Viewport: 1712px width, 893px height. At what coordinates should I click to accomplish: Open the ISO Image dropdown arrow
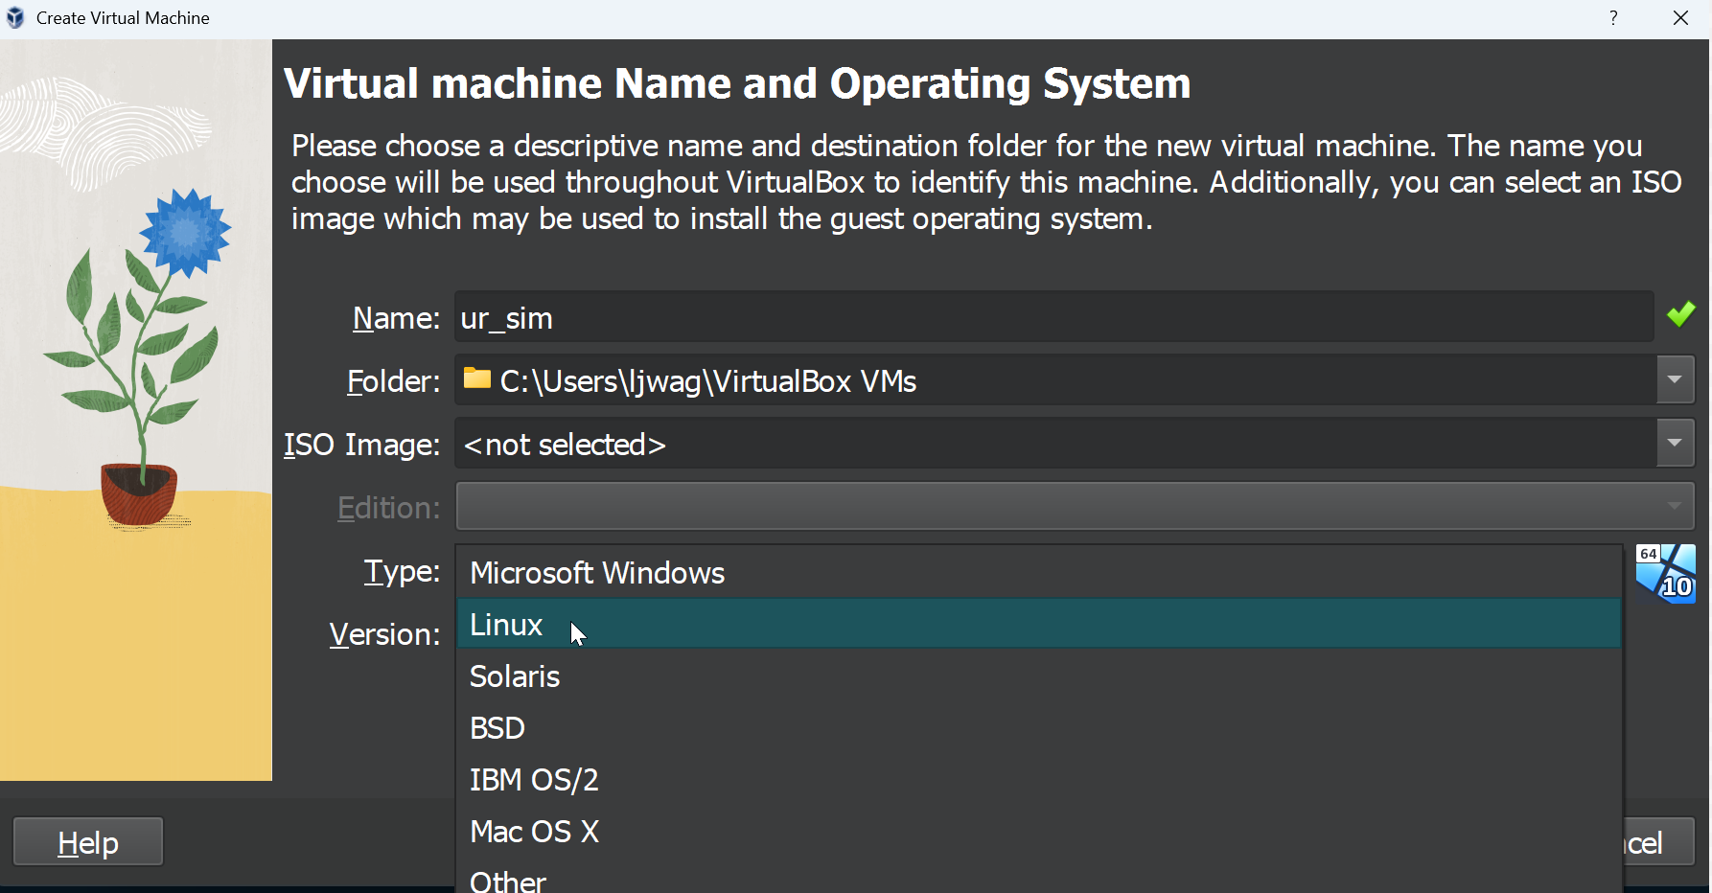(x=1675, y=443)
